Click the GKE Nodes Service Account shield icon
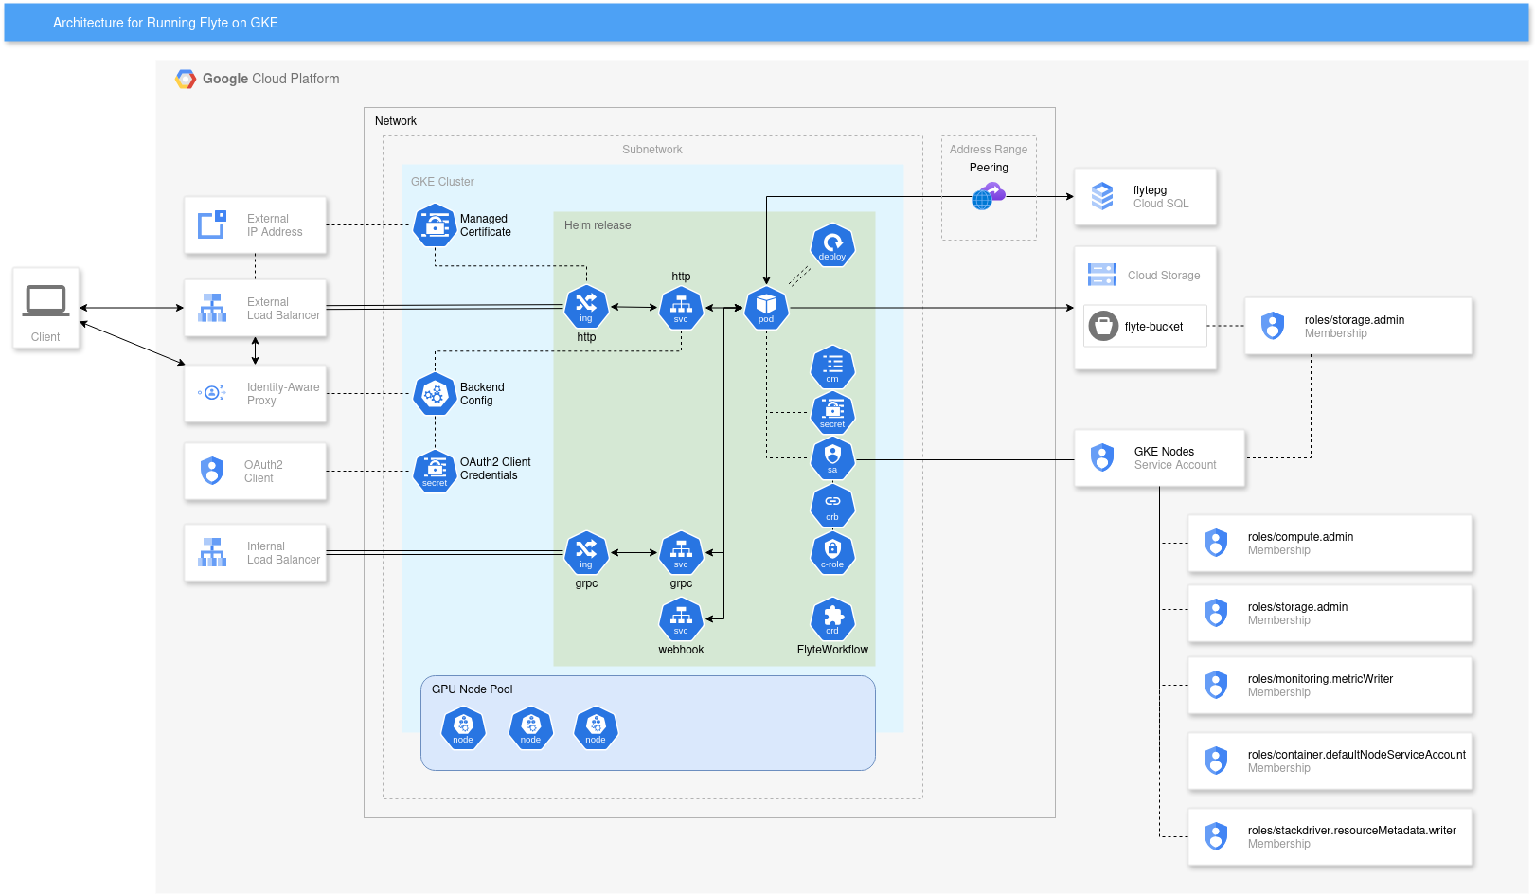 (1102, 457)
